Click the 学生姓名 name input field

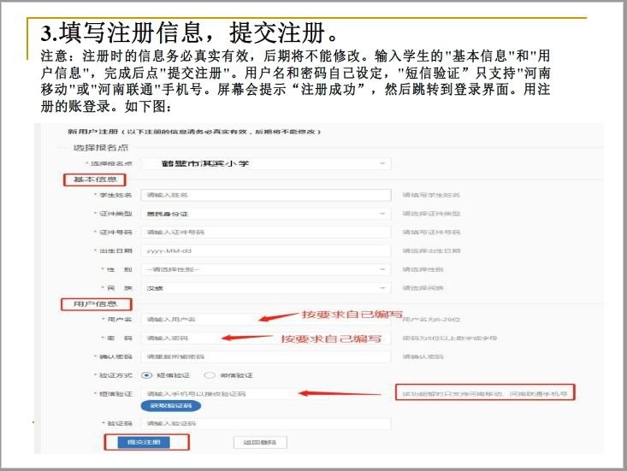click(265, 195)
